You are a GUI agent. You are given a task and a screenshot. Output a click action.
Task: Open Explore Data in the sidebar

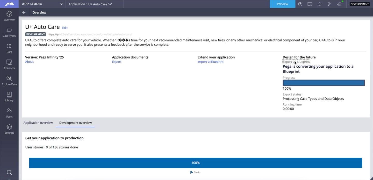(x=9, y=81)
